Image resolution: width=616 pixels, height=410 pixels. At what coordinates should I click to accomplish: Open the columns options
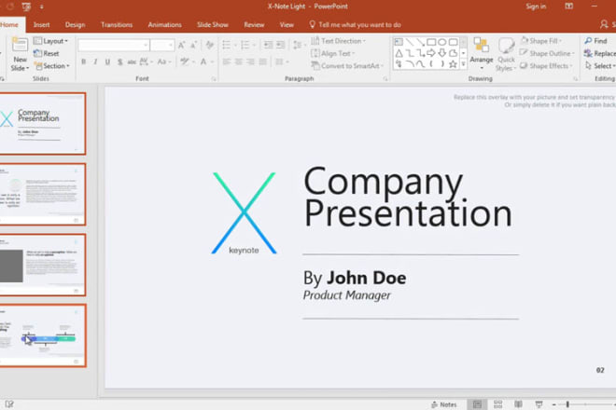point(282,62)
